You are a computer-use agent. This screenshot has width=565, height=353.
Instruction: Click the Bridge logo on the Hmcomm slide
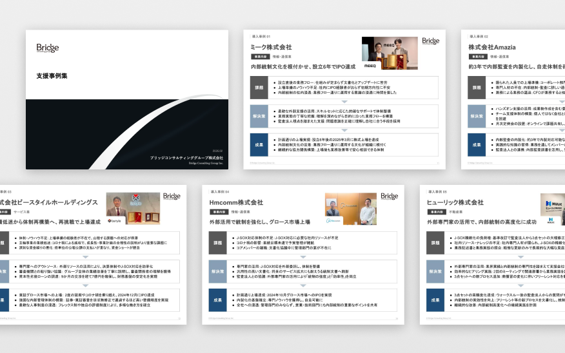(390, 196)
